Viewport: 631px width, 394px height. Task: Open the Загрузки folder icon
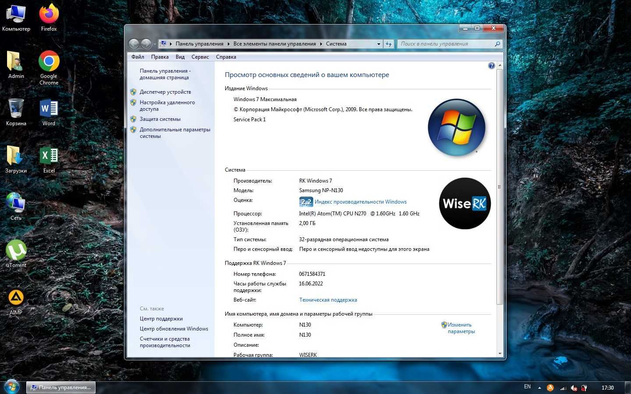click(x=16, y=160)
